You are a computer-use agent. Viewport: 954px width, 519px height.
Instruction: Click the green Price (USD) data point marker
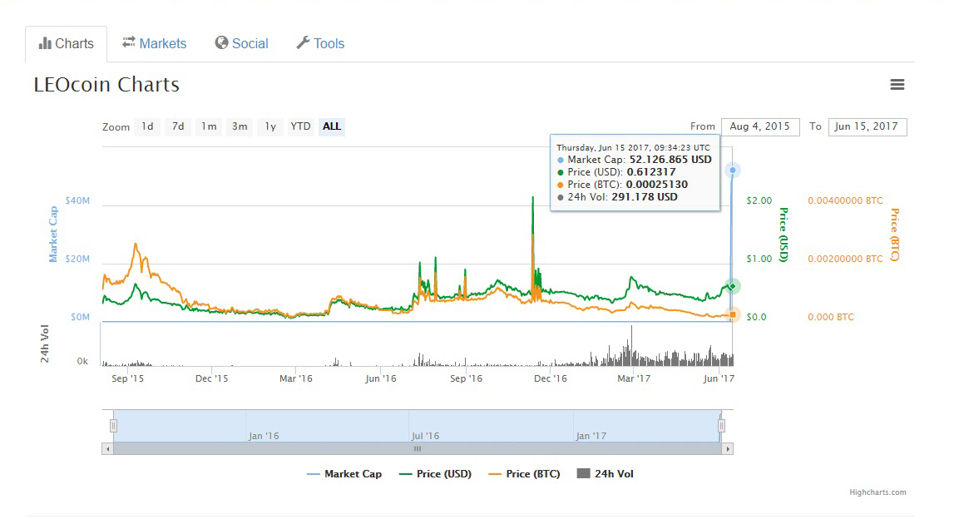[x=733, y=286]
